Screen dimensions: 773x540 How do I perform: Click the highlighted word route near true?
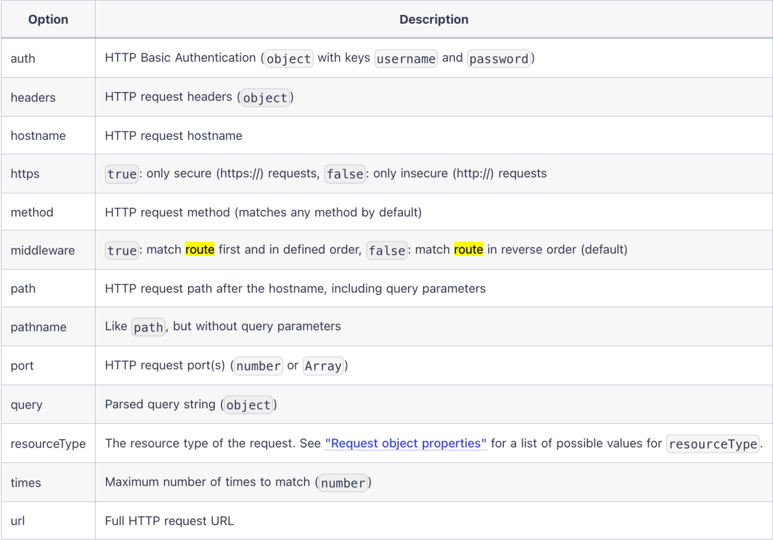point(200,249)
